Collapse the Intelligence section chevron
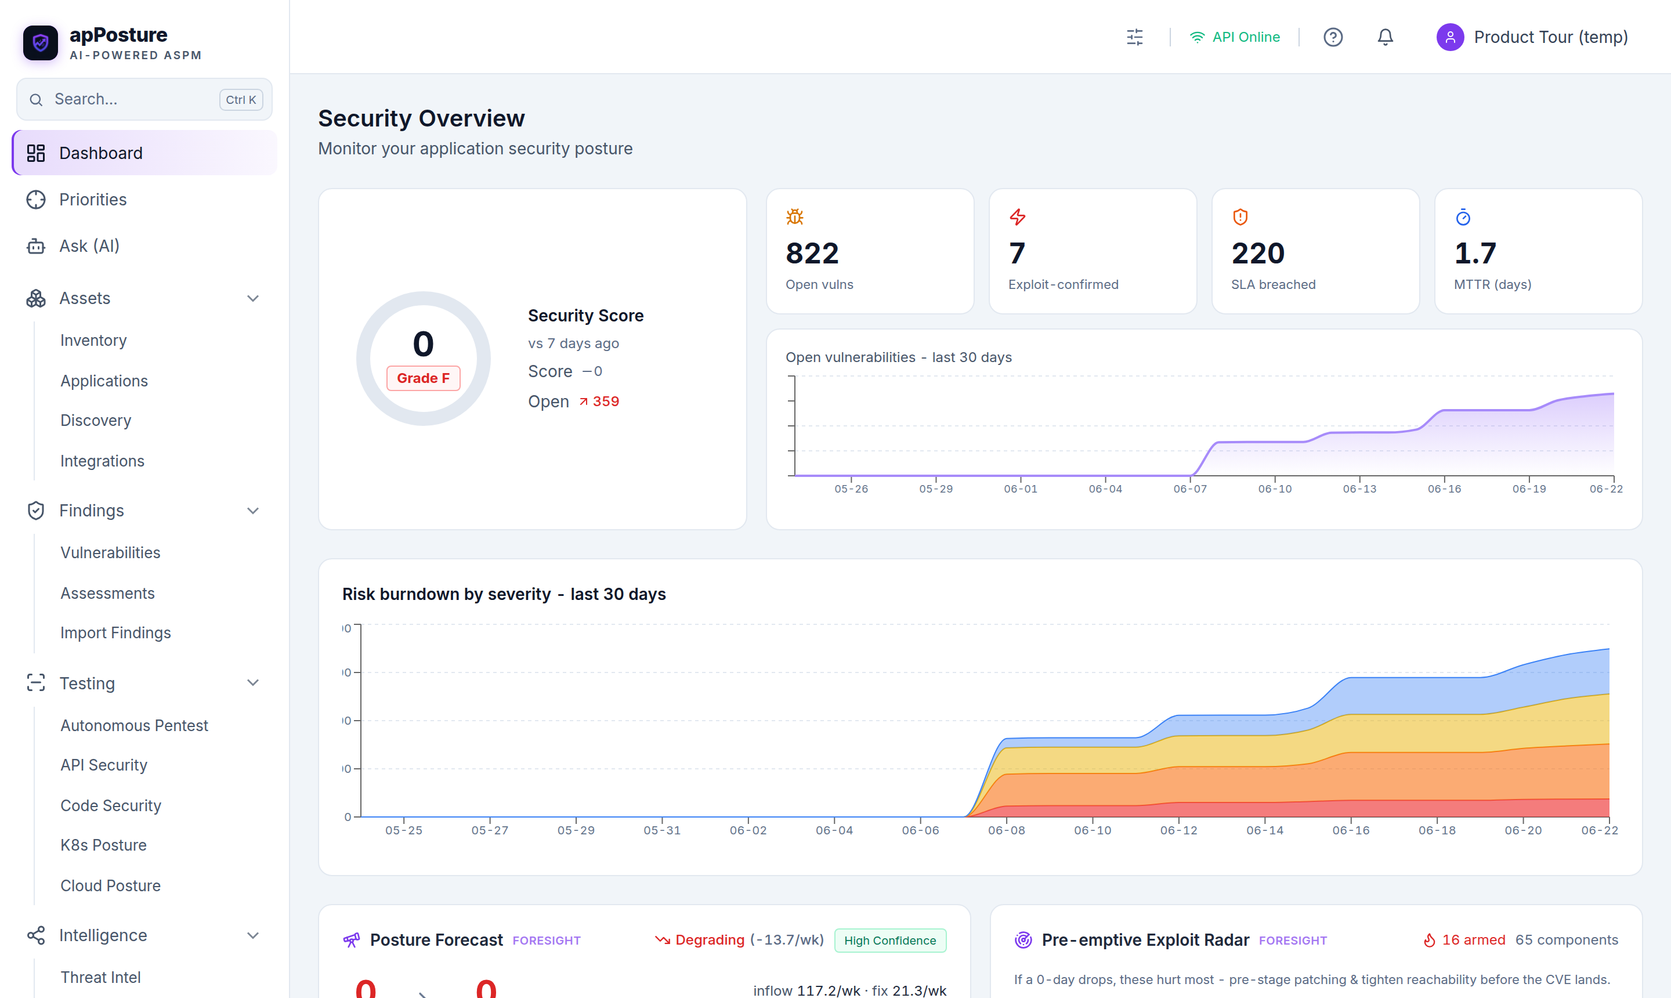Screen dimensions: 1671x998 click(x=253, y=936)
